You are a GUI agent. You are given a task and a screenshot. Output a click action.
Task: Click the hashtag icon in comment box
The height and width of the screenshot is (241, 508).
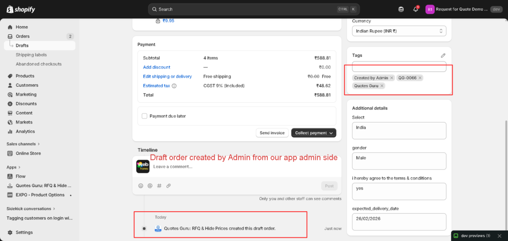(159, 185)
